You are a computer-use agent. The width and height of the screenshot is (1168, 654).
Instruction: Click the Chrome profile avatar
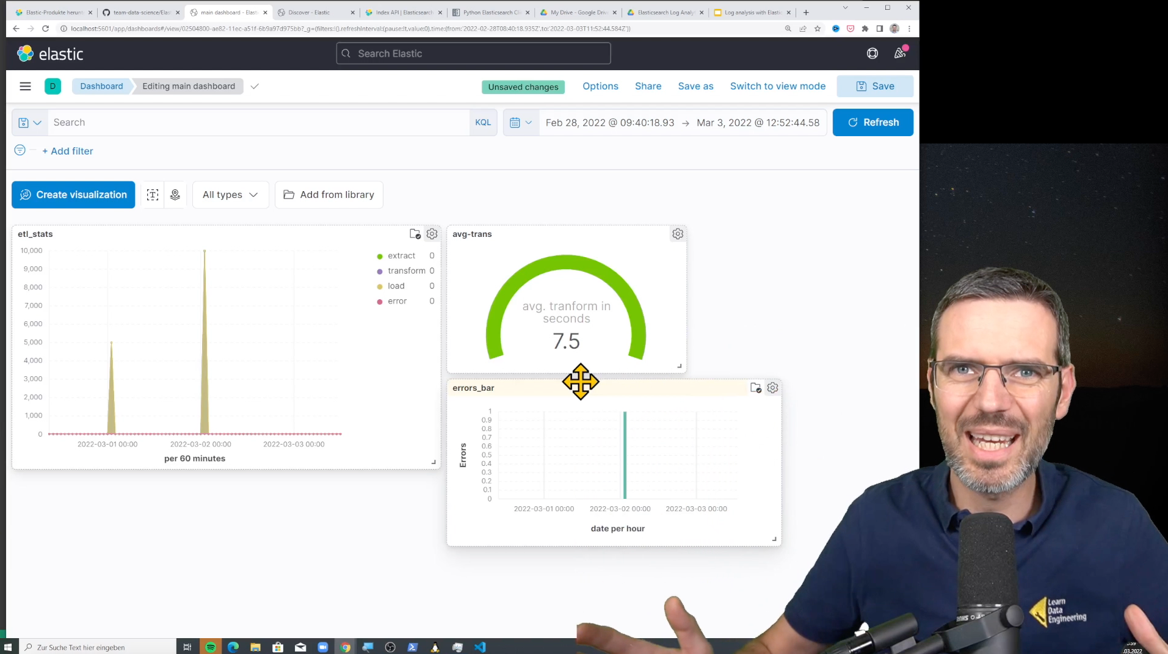tap(894, 29)
